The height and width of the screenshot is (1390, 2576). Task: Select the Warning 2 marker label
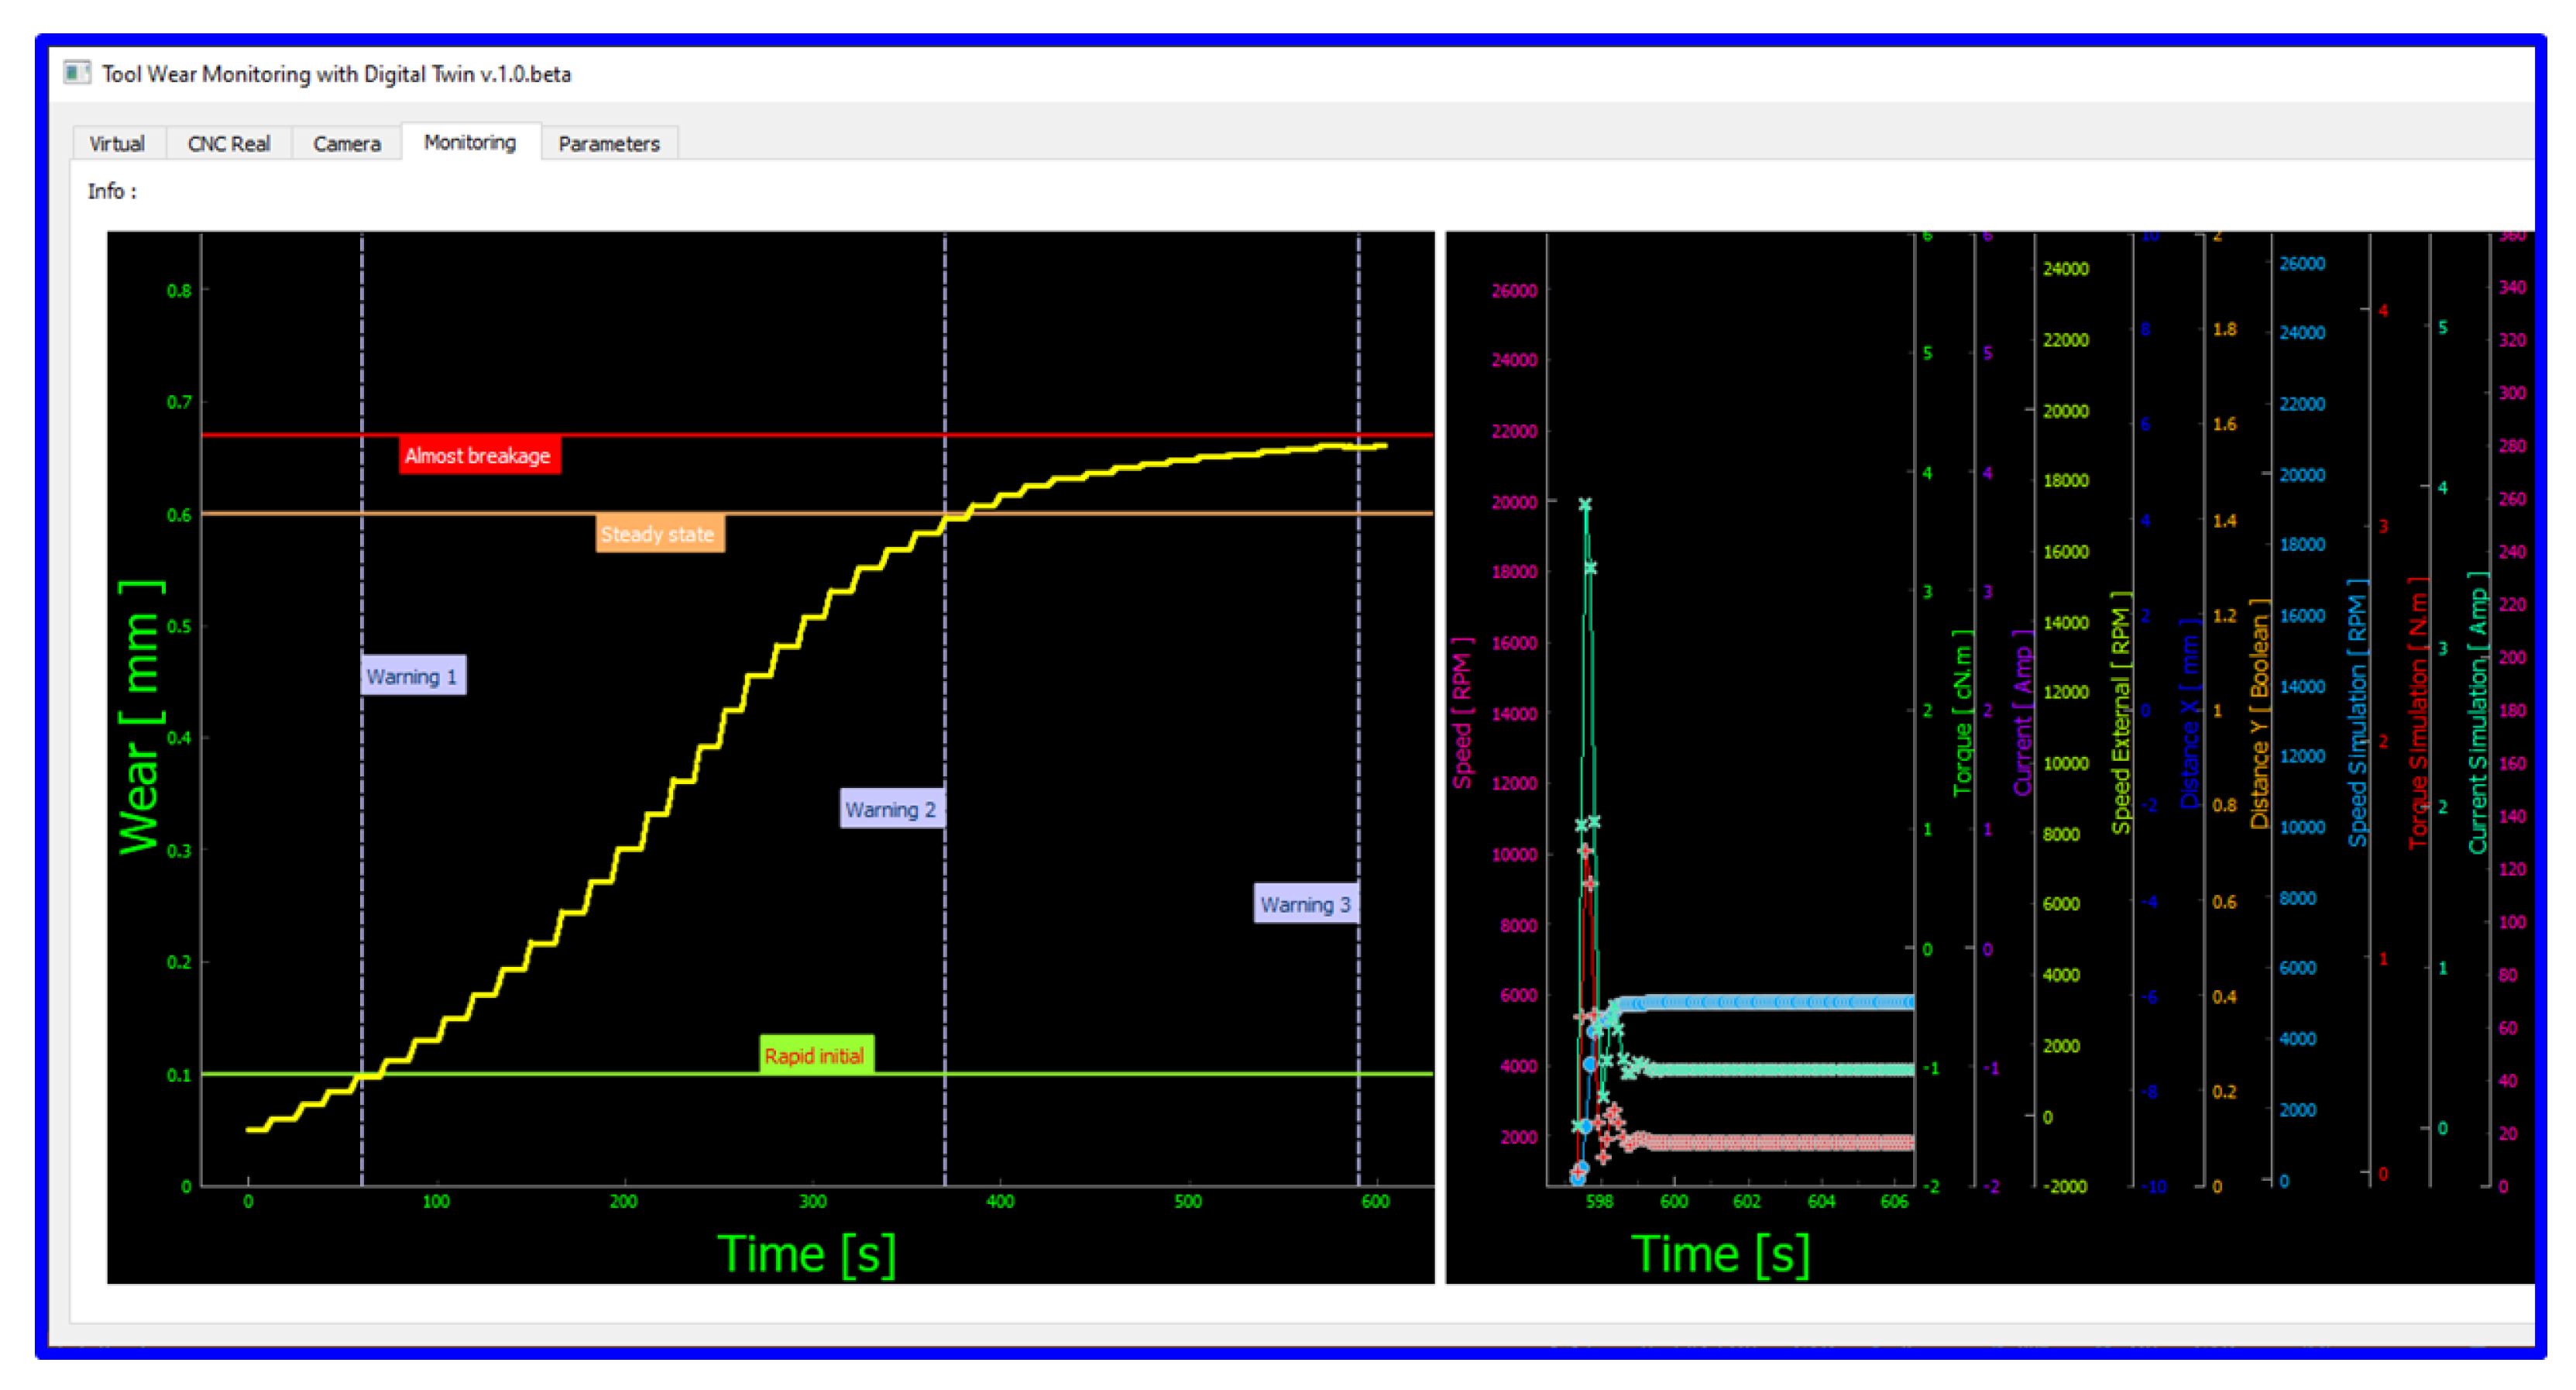(890, 810)
